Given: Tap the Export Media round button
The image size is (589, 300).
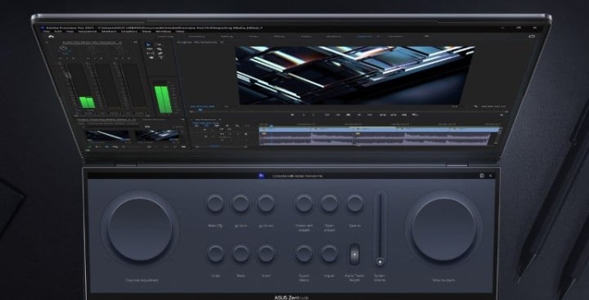Looking at the screenshot, I should click(x=303, y=253).
